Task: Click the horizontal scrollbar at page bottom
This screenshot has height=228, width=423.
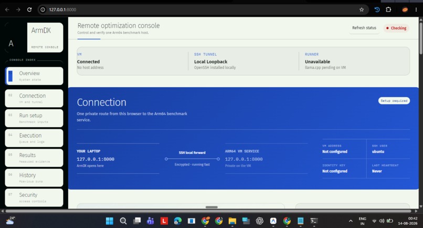Action: 208,211
